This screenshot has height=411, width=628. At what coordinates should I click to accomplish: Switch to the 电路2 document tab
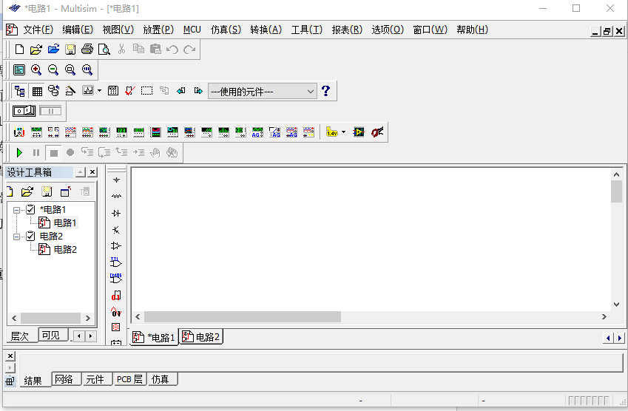click(201, 337)
